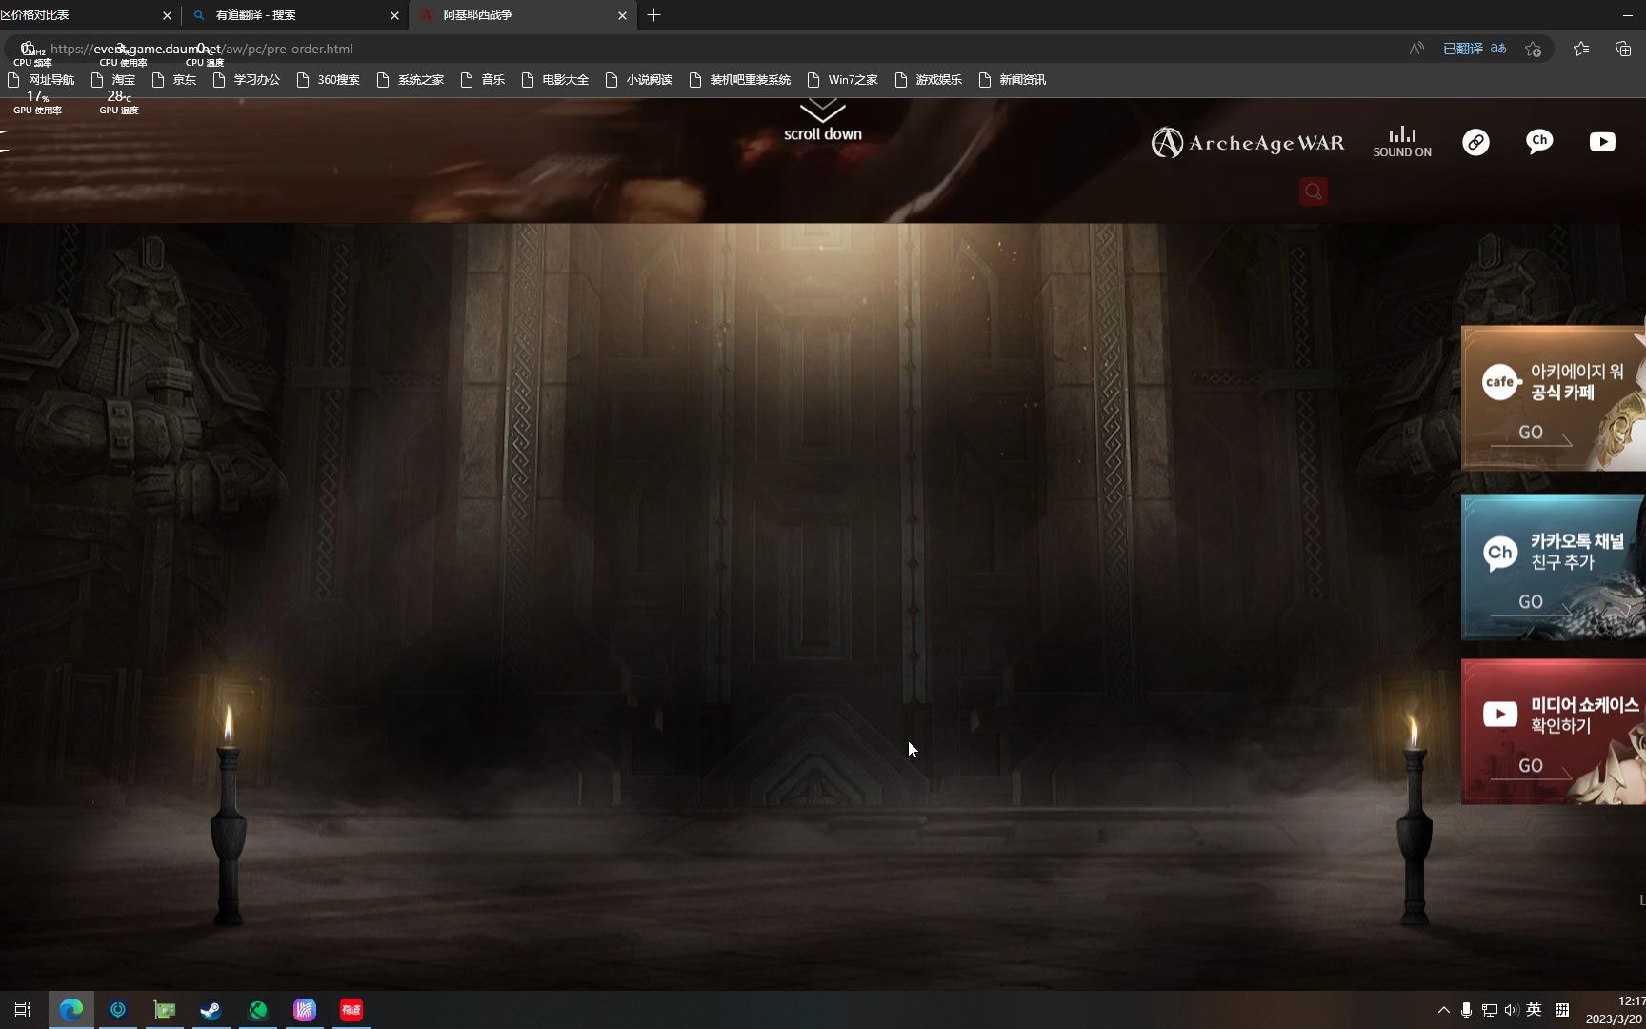This screenshot has height=1029, width=1646.
Task: Open the green graphics card app on taskbar
Action: pos(165,1010)
